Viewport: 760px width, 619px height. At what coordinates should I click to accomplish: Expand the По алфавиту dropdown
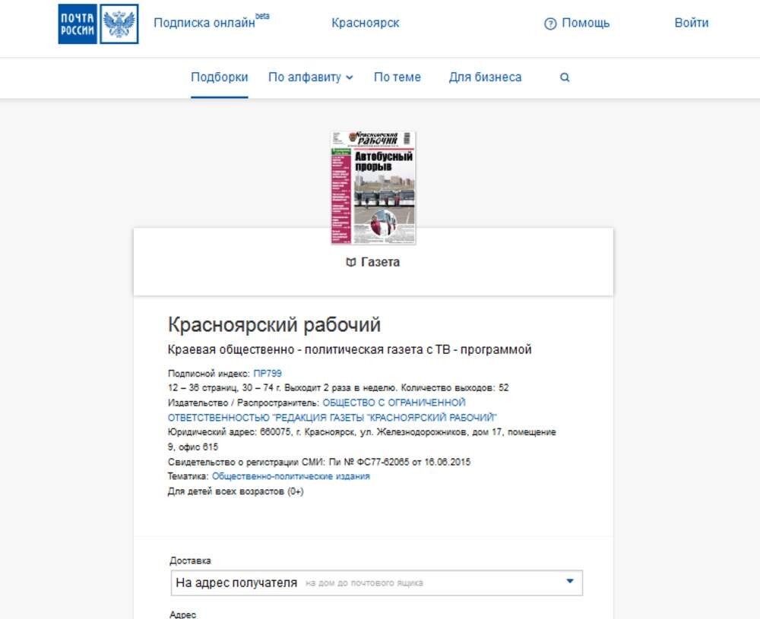tap(311, 77)
